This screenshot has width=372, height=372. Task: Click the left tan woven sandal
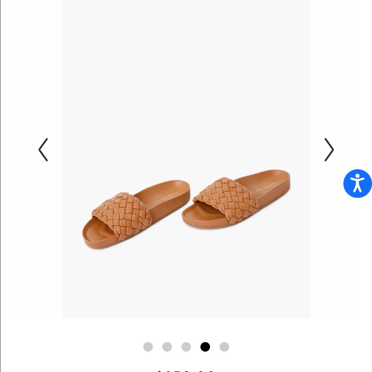coord(136,215)
